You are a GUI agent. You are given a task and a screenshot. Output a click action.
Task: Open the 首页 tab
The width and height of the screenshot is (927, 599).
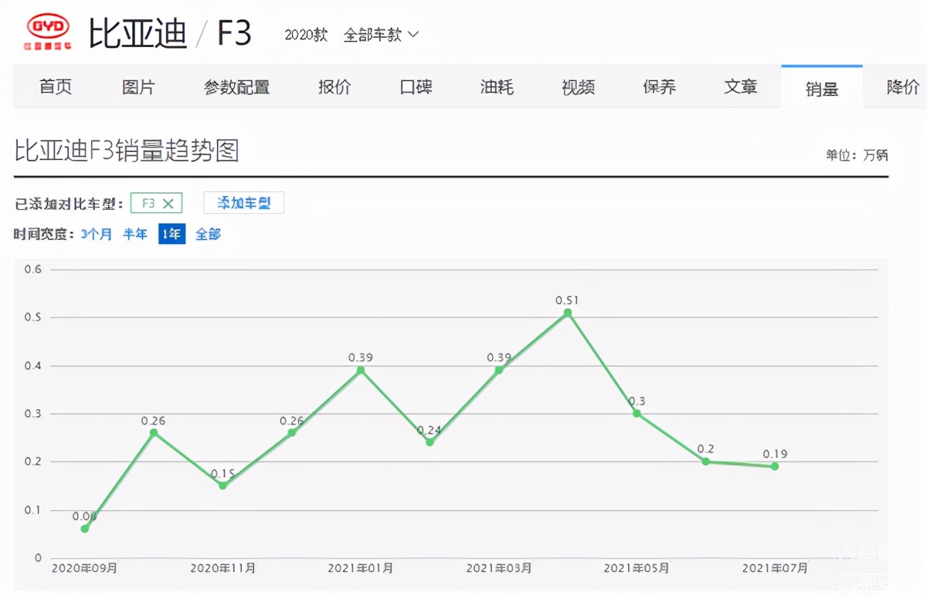[x=56, y=87]
